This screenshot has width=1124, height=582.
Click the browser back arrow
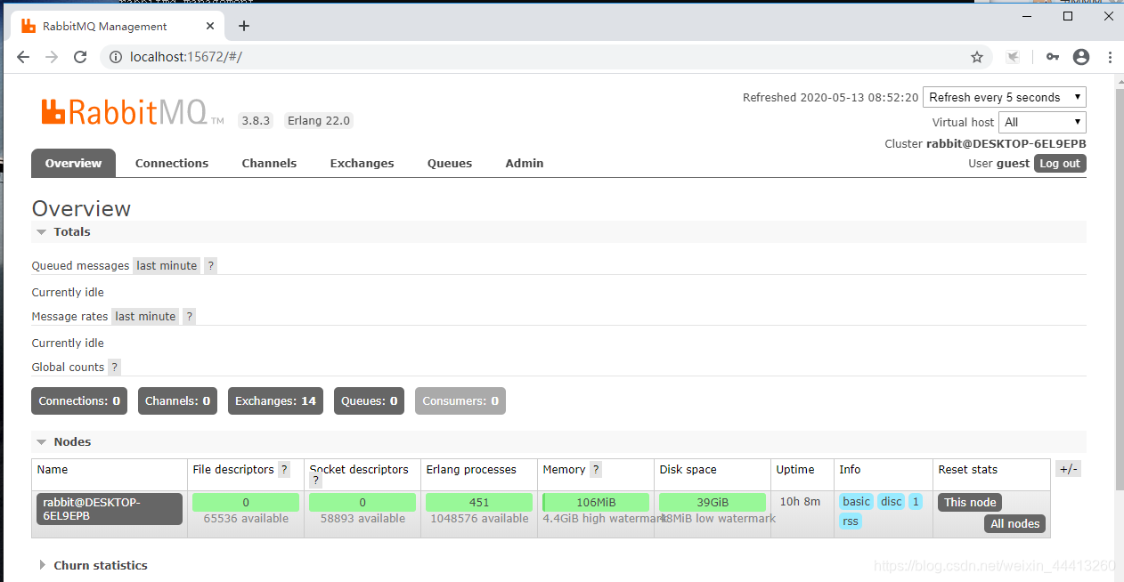[x=23, y=57]
